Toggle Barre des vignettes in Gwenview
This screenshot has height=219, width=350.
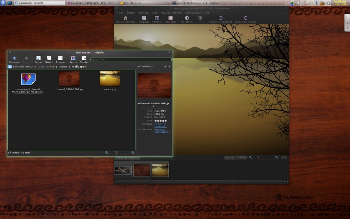[x=127, y=158]
